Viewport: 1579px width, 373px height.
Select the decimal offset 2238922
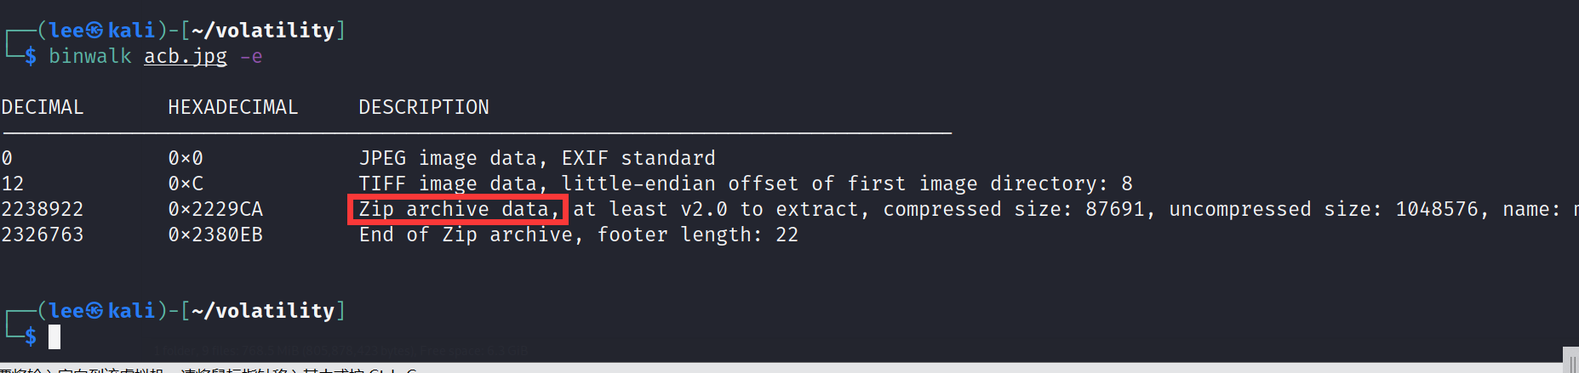[x=43, y=209]
